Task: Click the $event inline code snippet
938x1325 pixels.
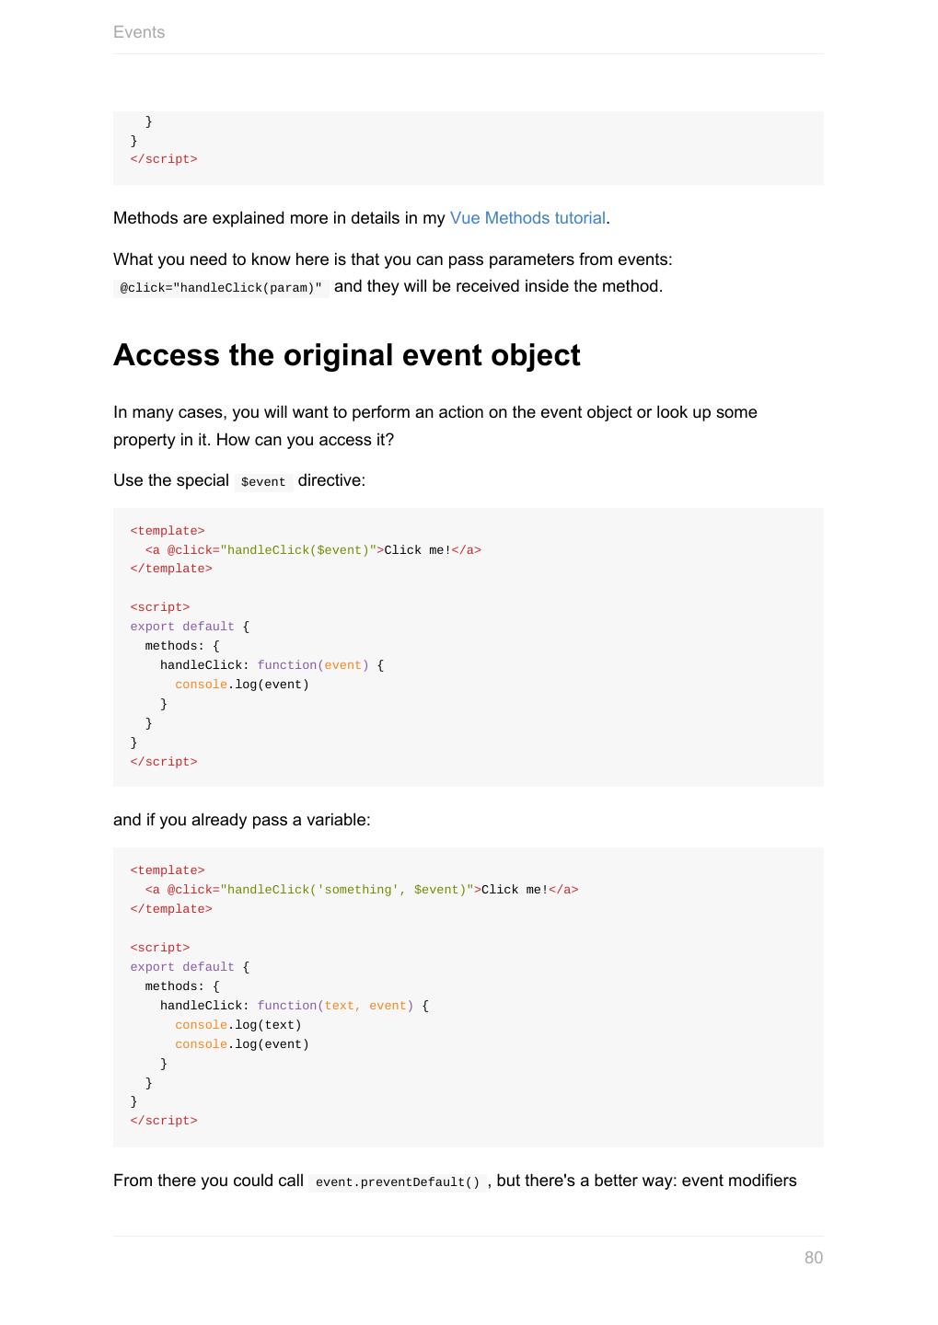Action: click(x=263, y=482)
